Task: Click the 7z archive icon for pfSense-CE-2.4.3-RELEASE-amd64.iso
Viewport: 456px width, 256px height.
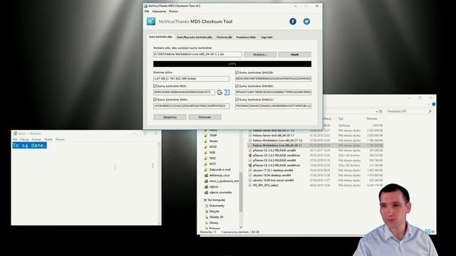Action: coord(250,165)
